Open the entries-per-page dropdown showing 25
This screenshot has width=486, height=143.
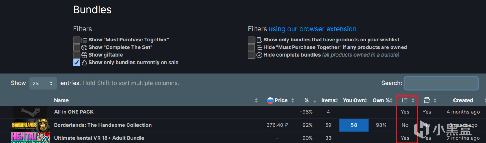tap(43, 83)
